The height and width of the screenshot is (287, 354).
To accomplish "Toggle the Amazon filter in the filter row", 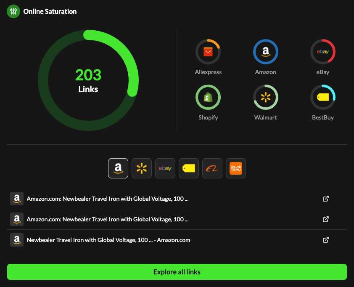I will coord(118,168).
